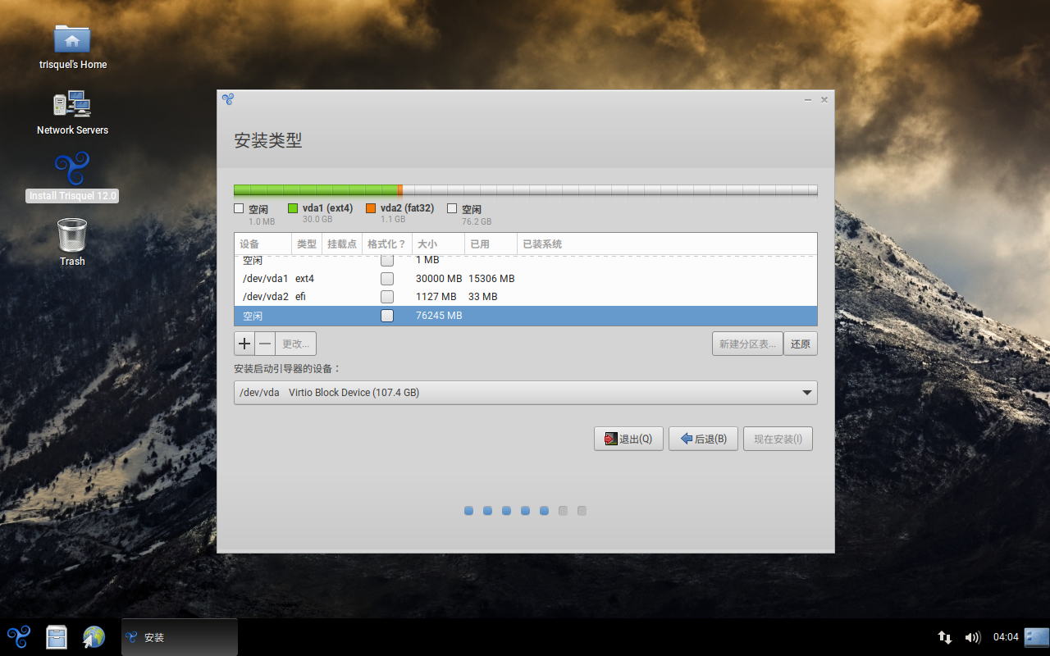Click the 现在安装(I) install now button
1050x656 pixels.
pos(778,439)
